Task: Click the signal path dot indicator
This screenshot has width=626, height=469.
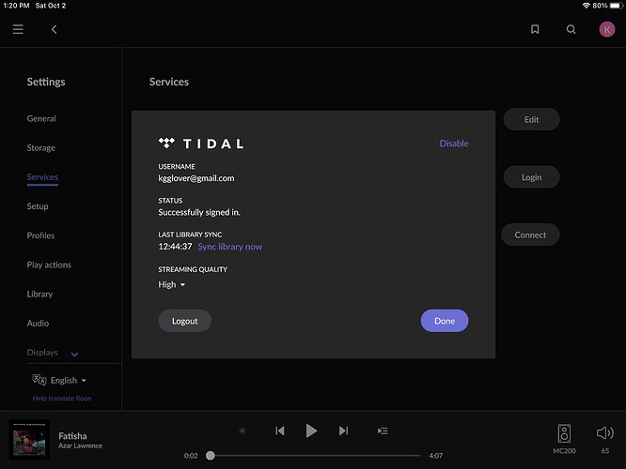Action: (243, 431)
